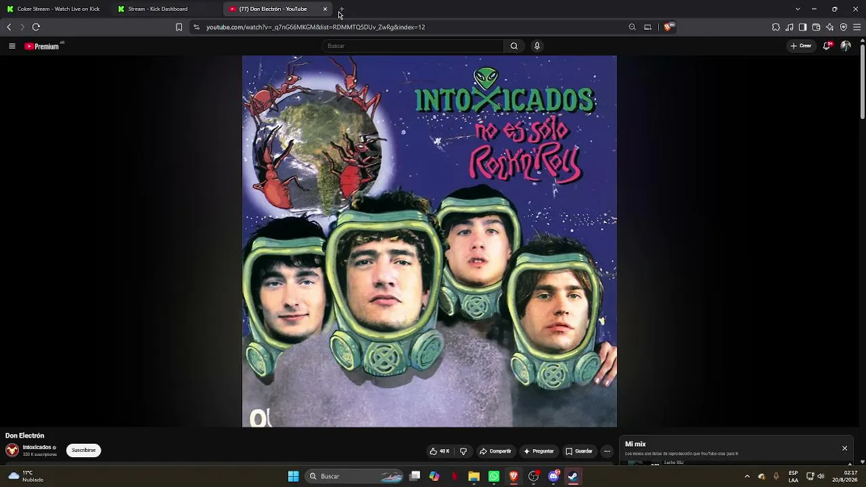Go back in browser history
This screenshot has width=866, height=487.
click(x=9, y=27)
